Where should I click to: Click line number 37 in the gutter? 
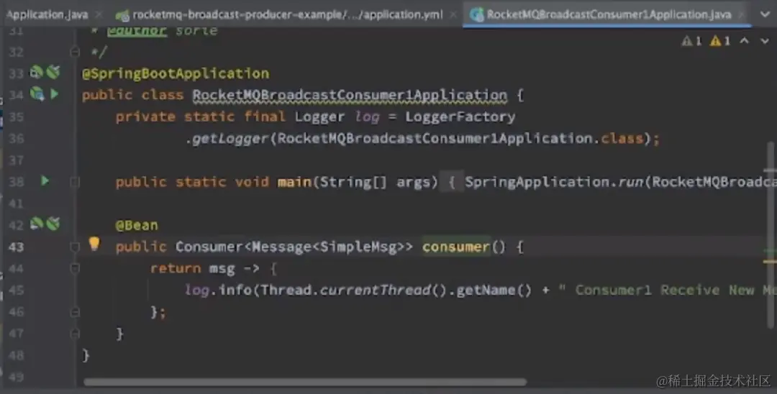pos(17,160)
